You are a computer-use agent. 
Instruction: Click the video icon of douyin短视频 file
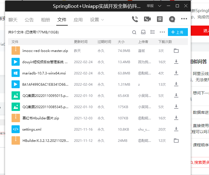15,62
